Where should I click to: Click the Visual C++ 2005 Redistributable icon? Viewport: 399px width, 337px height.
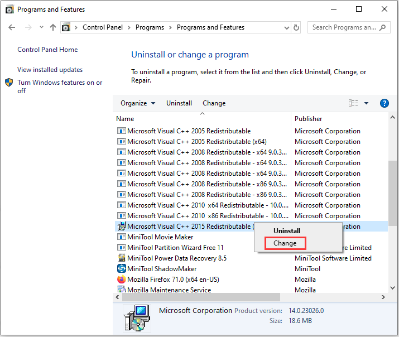pos(122,131)
